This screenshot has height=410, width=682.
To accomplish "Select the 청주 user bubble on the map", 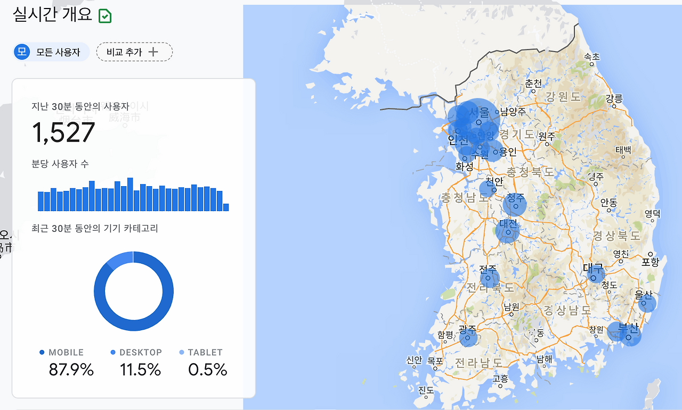I will pos(515,205).
